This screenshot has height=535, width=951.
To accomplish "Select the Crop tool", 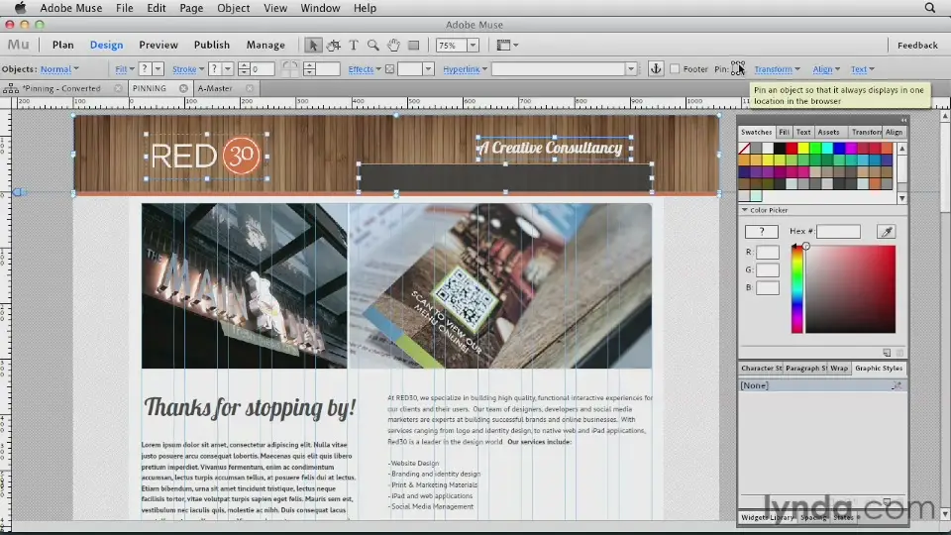I will (x=333, y=45).
